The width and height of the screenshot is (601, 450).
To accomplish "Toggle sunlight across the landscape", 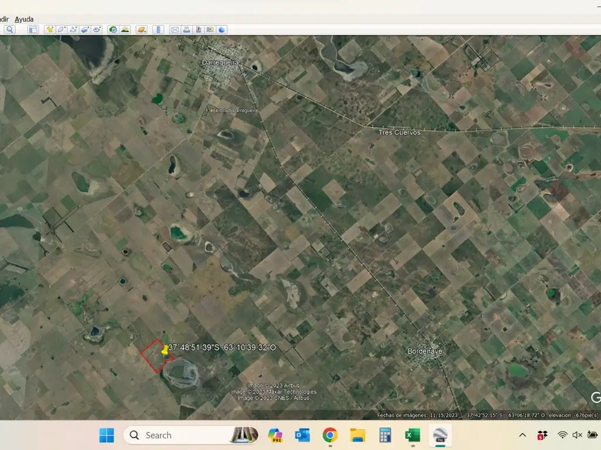I will pos(125,29).
